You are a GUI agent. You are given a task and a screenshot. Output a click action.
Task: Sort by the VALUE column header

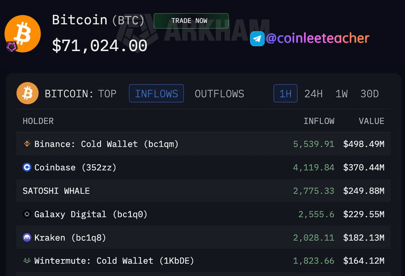pos(371,121)
